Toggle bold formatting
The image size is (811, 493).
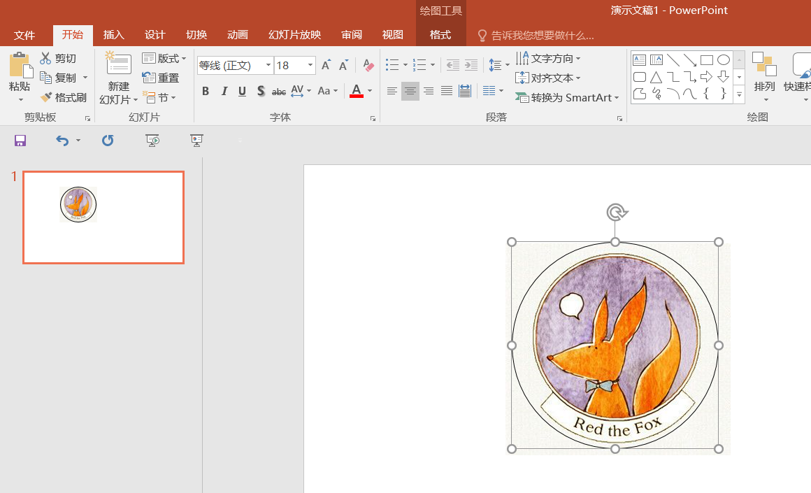point(206,91)
